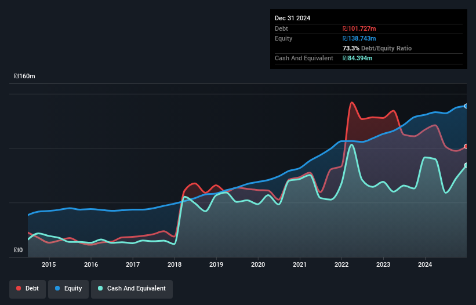Click the 2021 x-axis label
476x305 pixels.
(x=300, y=264)
